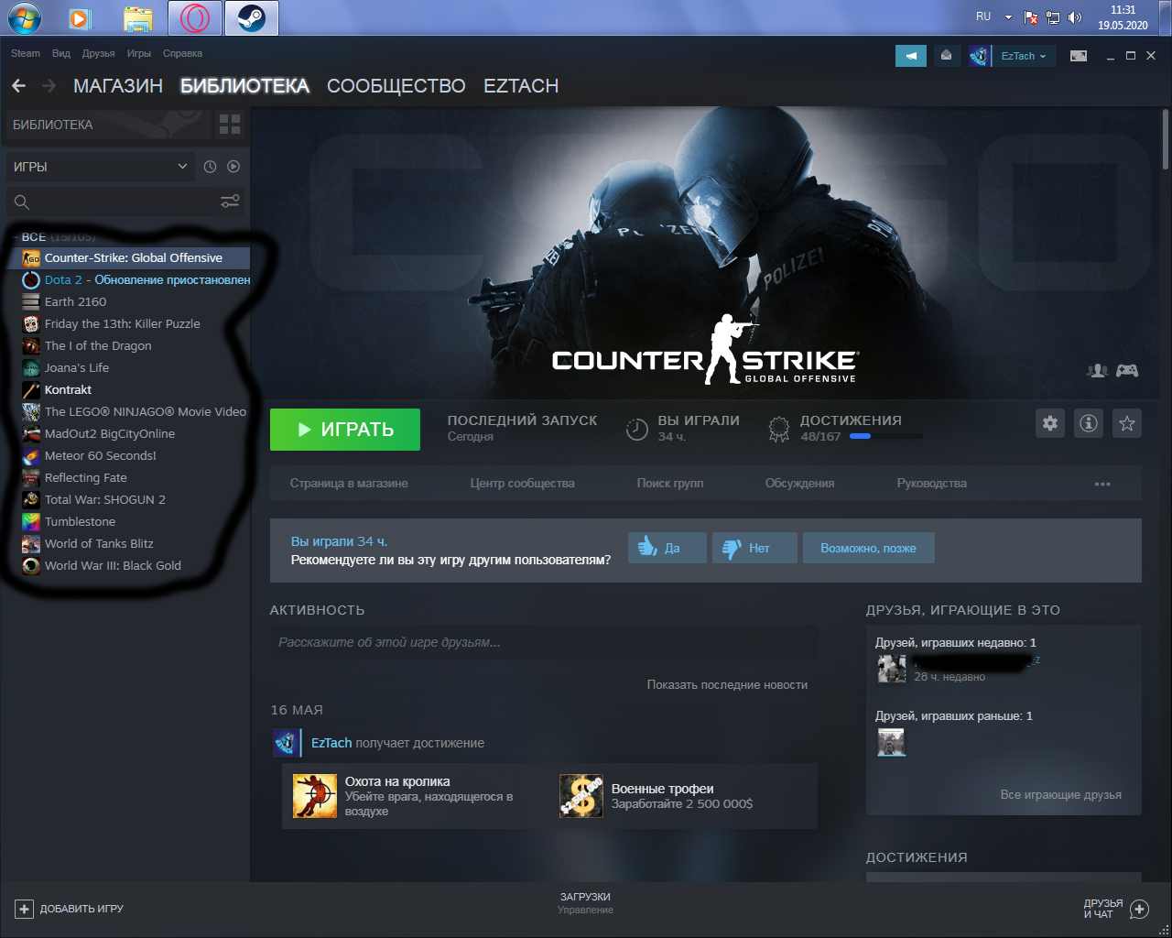This screenshot has height=938, width=1172.
Task: Open Страница в магазине link
Action: click(349, 484)
